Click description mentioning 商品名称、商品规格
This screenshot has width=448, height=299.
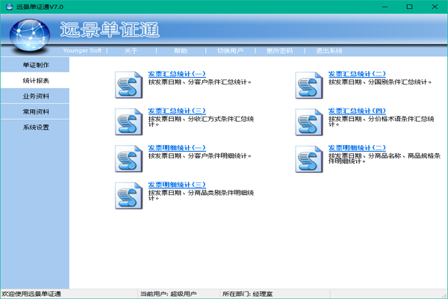[x=385, y=158]
